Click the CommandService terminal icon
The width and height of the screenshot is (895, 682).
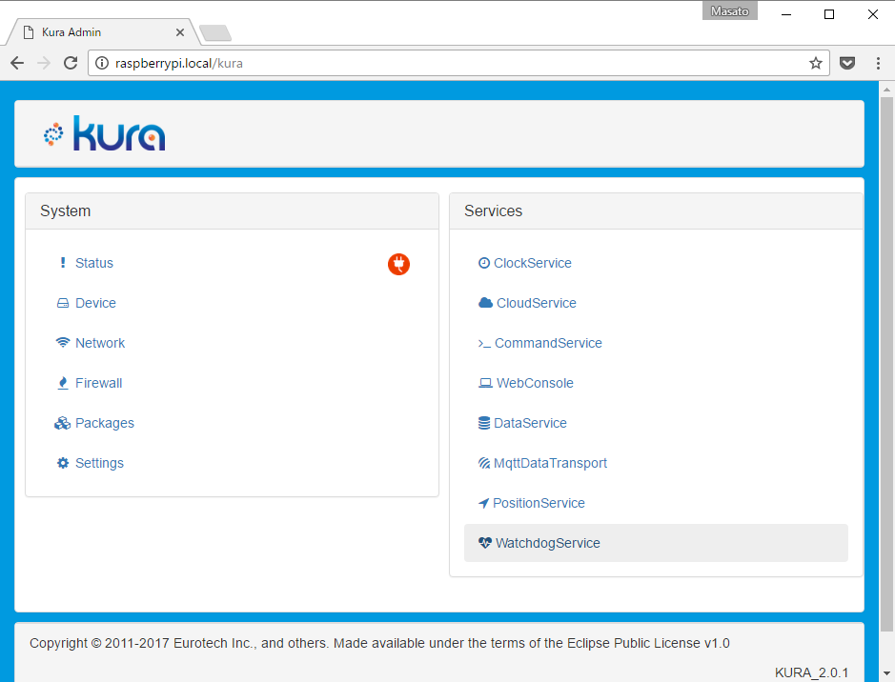pyautogui.click(x=484, y=343)
